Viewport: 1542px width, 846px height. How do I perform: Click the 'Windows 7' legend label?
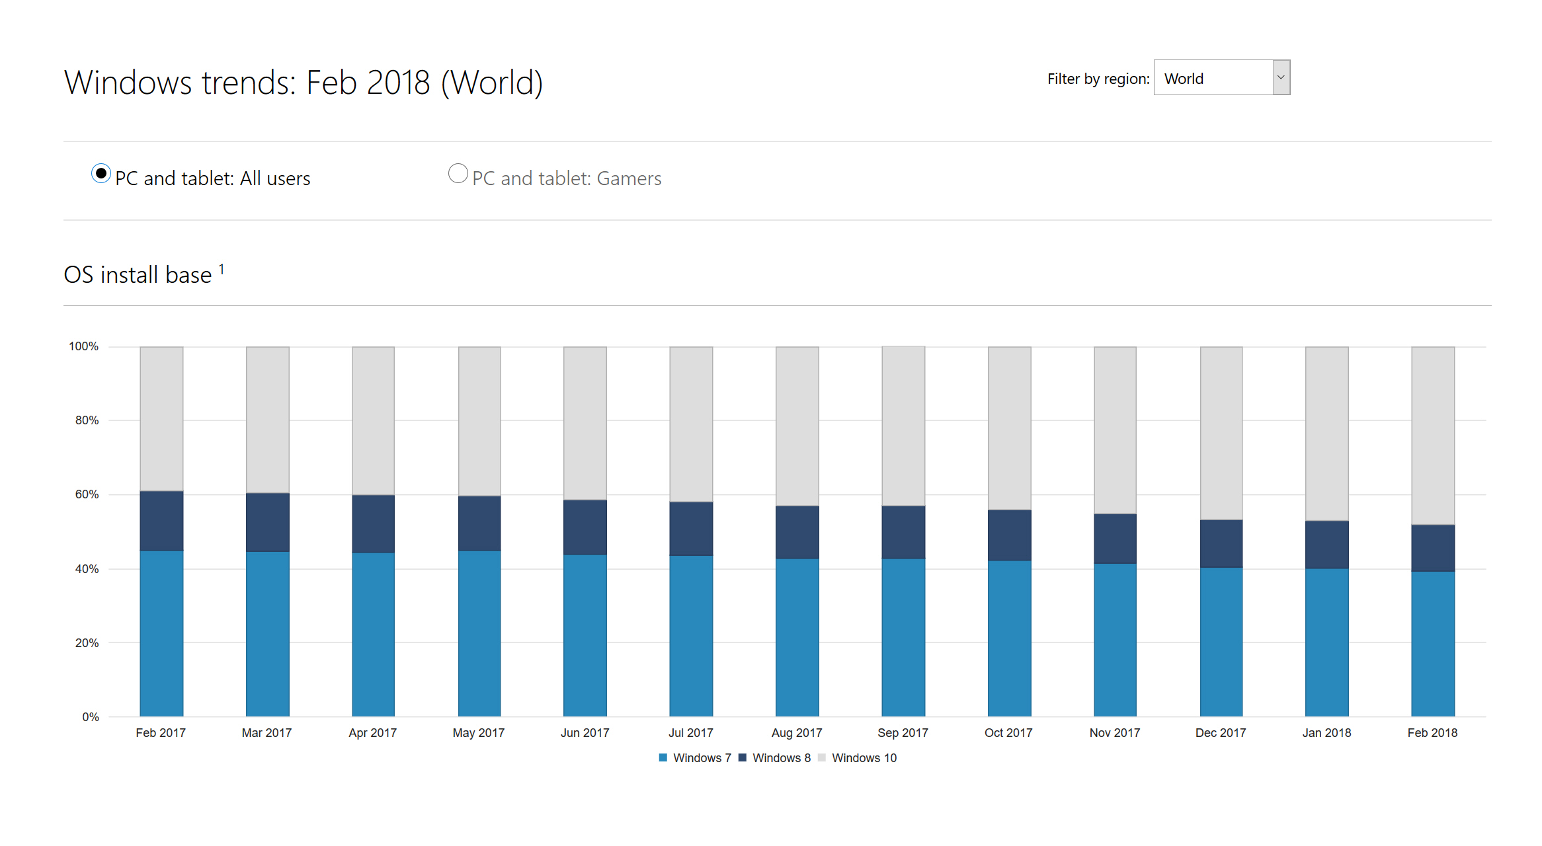tap(702, 758)
